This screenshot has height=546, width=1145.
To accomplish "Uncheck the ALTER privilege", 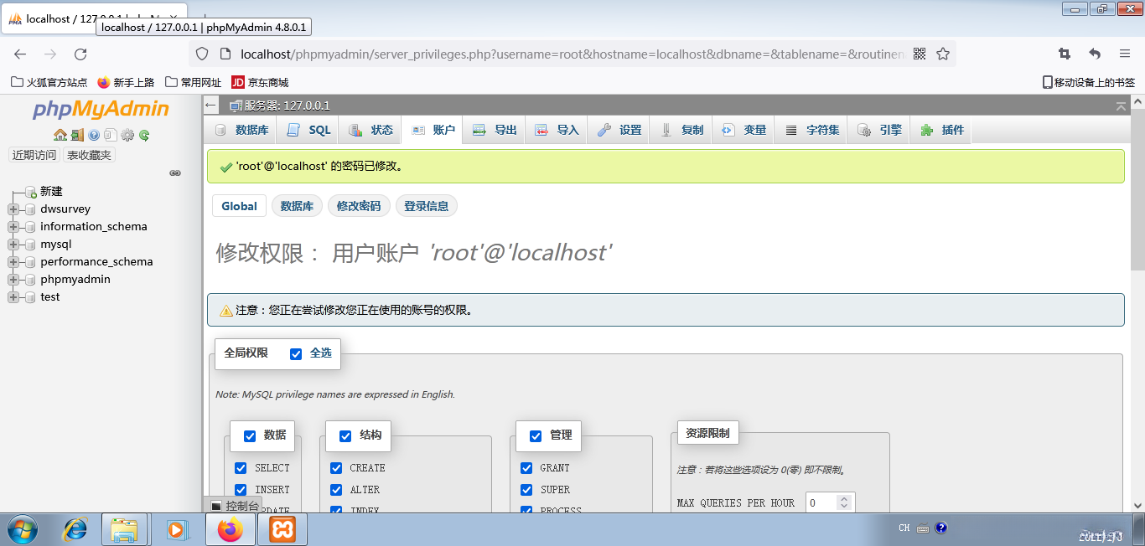I will (x=336, y=490).
